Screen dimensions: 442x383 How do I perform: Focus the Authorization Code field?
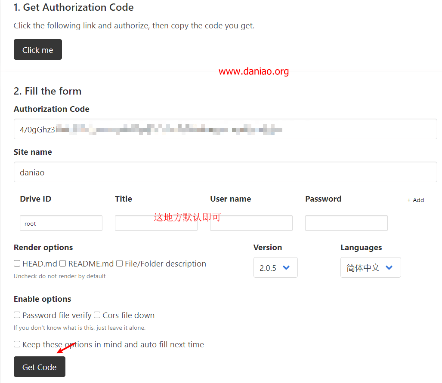(x=225, y=129)
